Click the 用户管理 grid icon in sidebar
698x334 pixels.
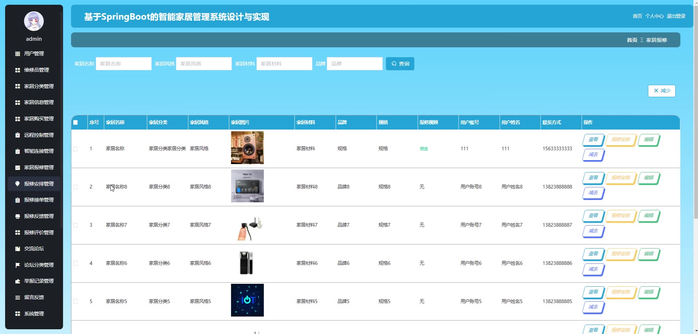(x=17, y=54)
